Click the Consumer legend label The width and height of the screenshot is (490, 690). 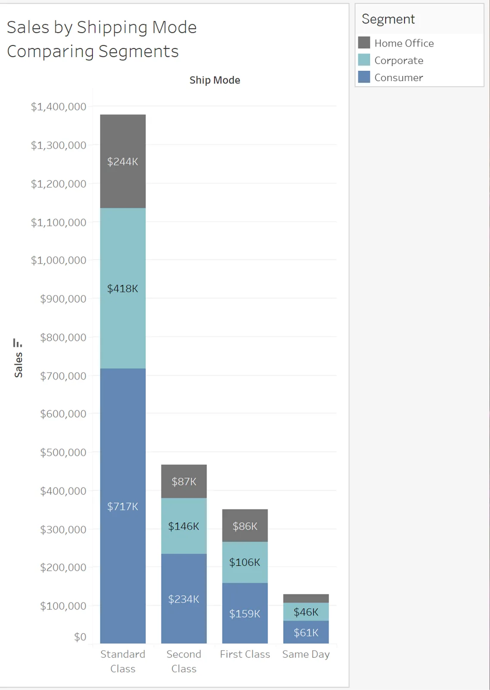[399, 78]
